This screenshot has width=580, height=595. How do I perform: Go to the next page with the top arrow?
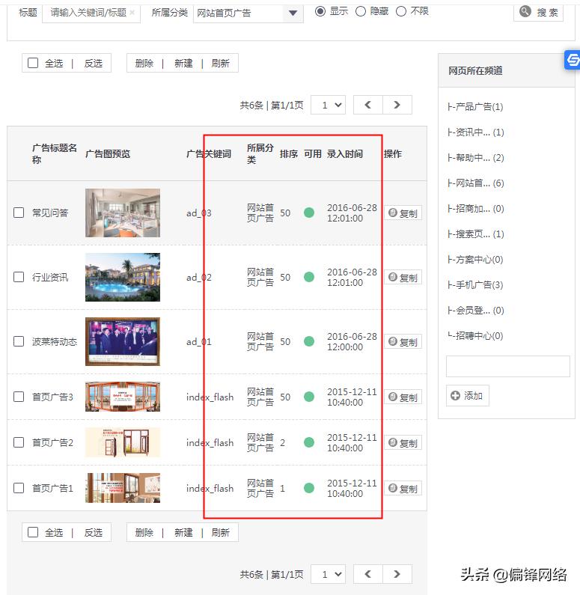[x=397, y=105]
